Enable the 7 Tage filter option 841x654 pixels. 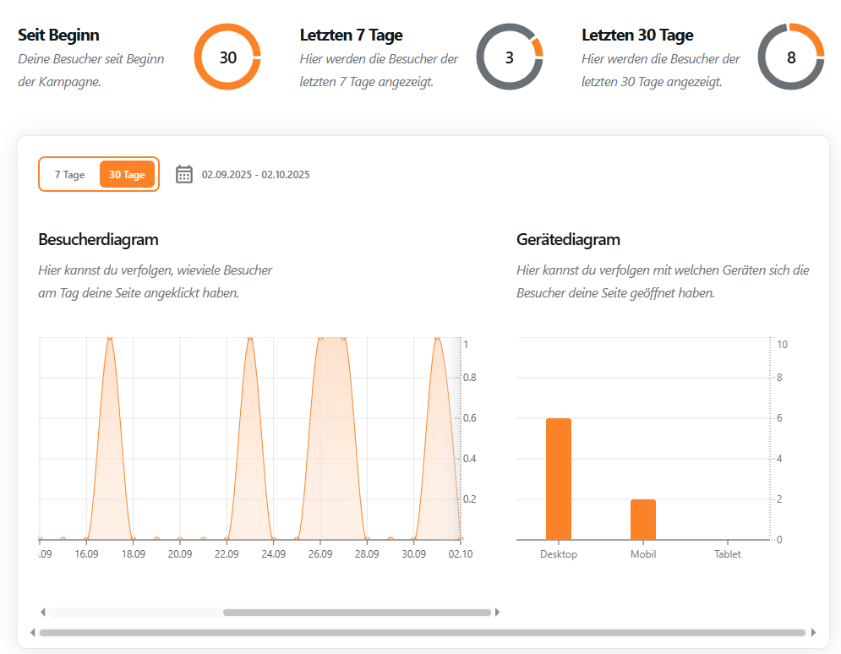71,174
